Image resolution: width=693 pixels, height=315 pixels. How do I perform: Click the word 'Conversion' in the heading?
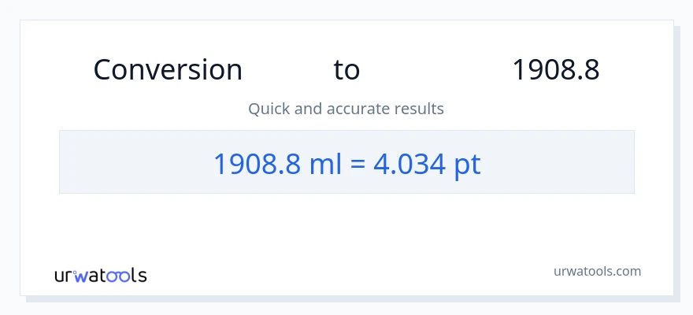pos(168,70)
